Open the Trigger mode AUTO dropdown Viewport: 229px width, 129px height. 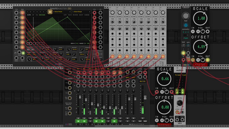point(29,54)
